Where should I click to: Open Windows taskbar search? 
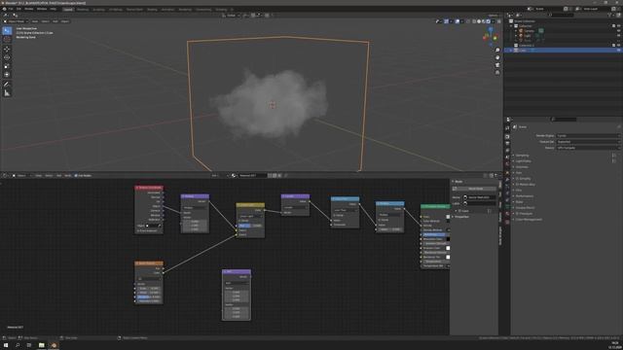point(18,345)
